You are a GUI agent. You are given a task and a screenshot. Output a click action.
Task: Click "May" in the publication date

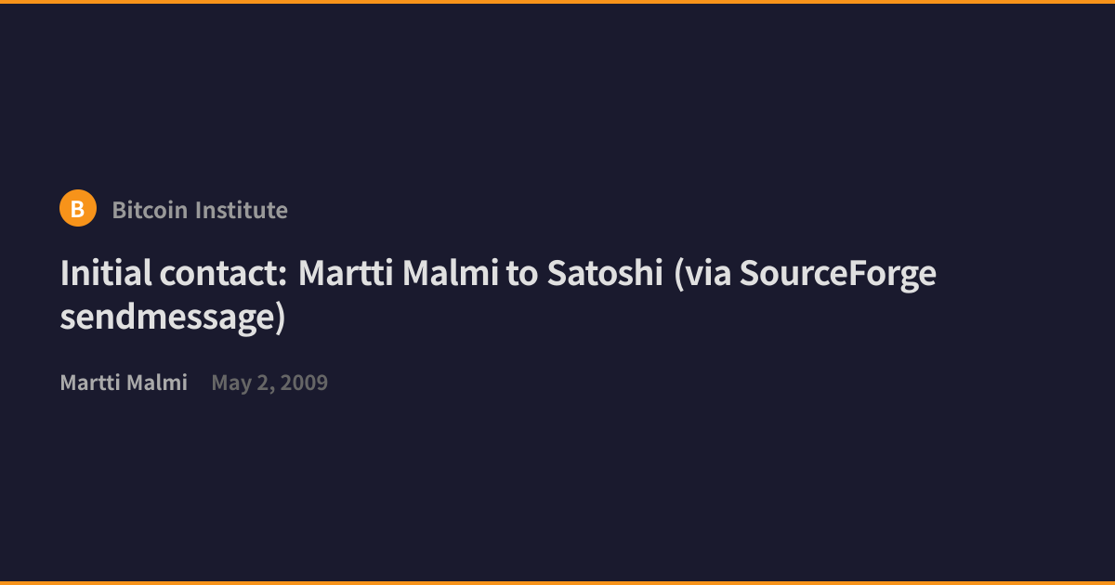click(230, 383)
